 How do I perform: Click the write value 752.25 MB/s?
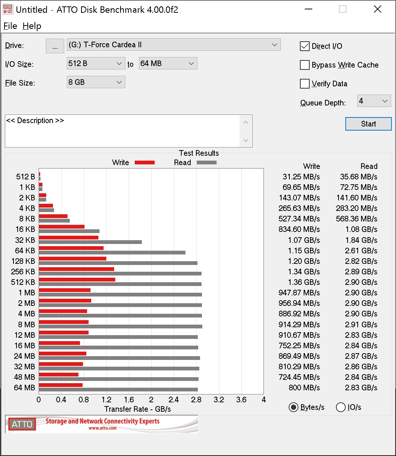pyautogui.click(x=299, y=346)
